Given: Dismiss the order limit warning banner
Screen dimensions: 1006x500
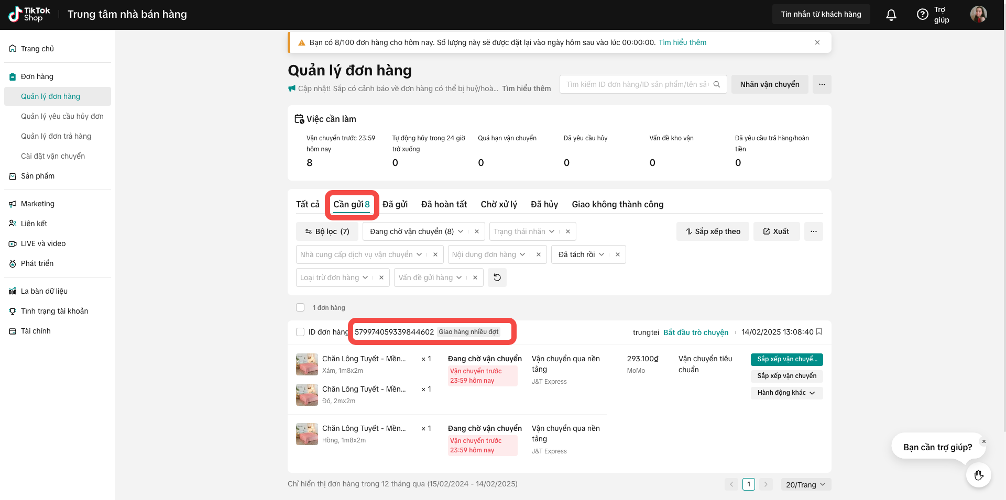Looking at the screenshot, I should [x=817, y=42].
